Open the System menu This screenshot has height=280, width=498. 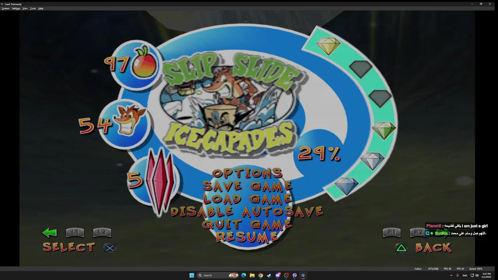point(5,9)
